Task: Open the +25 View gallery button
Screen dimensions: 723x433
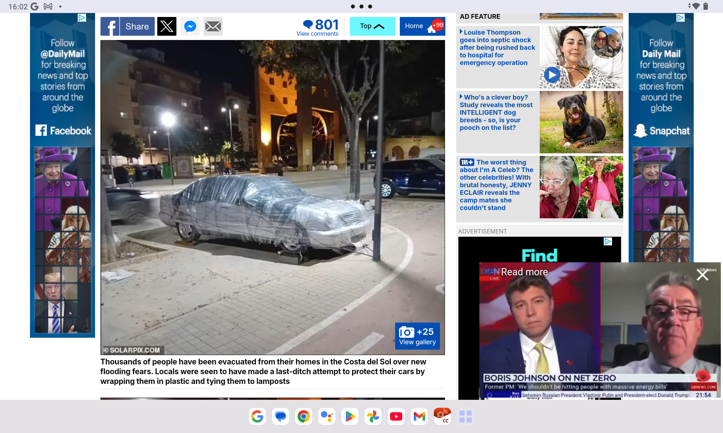Action: (x=417, y=336)
